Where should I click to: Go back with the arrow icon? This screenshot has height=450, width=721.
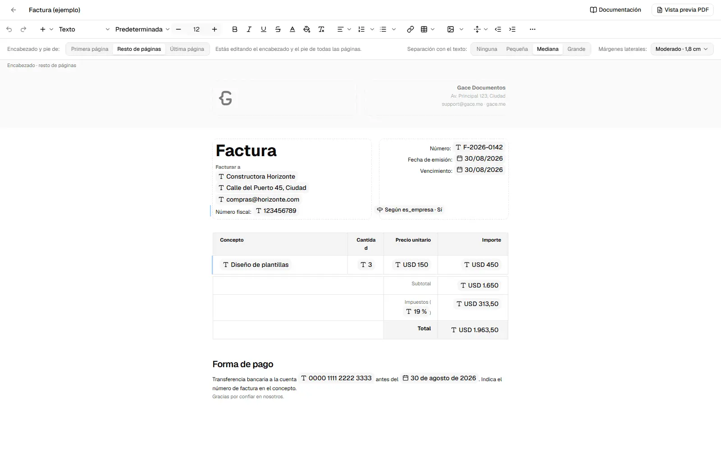[14, 10]
